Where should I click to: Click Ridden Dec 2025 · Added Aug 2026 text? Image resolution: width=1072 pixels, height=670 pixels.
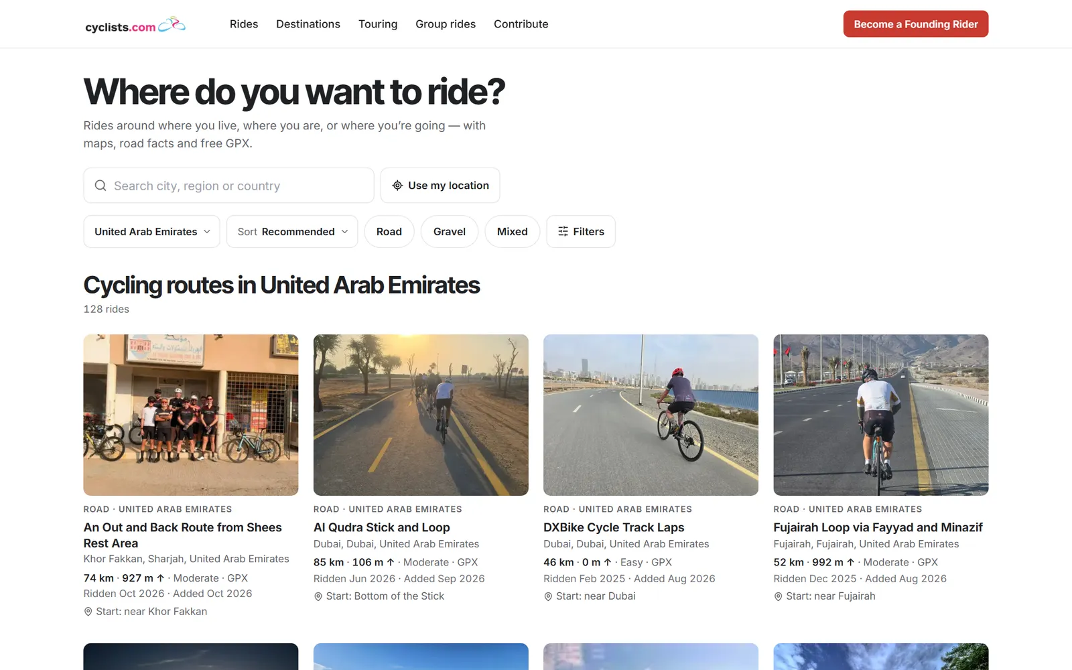click(860, 578)
